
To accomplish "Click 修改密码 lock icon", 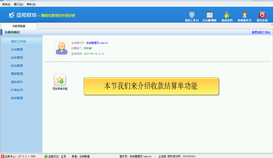I will (x=227, y=15).
